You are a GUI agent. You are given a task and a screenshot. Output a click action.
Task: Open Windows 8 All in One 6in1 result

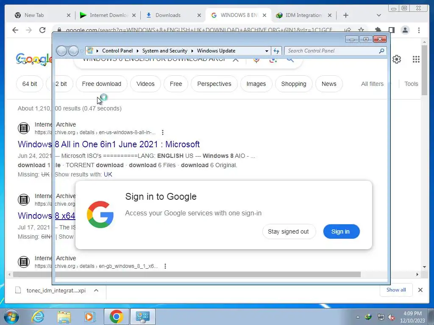[x=109, y=144]
